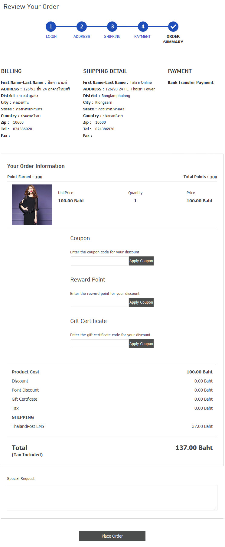The width and height of the screenshot is (225, 547).
Task: Click the ORDER SUMMARY step label
Action: (x=173, y=39)
